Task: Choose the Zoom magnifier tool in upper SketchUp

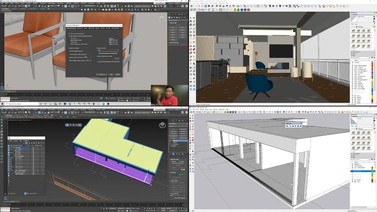Action: [191, 71]
